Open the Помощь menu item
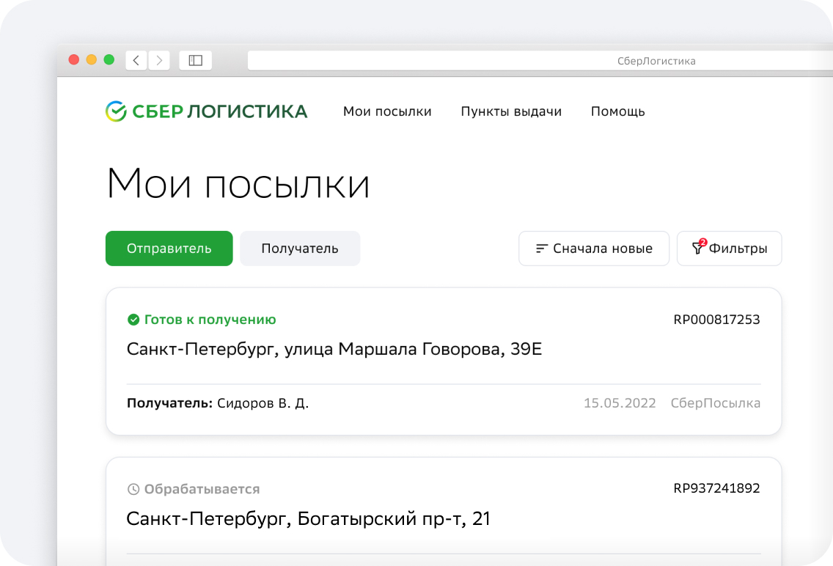The height and width of the screenshot is (566, 833). coord(617,111)
